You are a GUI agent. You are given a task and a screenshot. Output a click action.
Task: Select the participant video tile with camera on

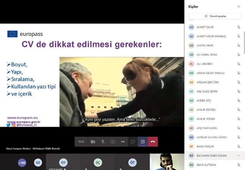tap(167, 162)
